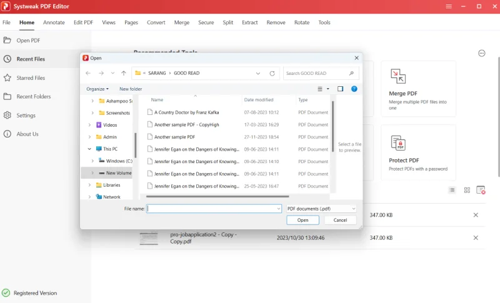This screenshot has width=500, height=303.
Task: Expand the This PC tree node
Action: tap(90, 149)
